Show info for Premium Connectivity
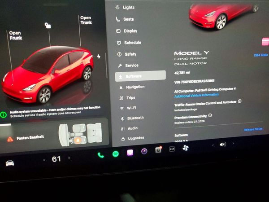 [210, 115]
